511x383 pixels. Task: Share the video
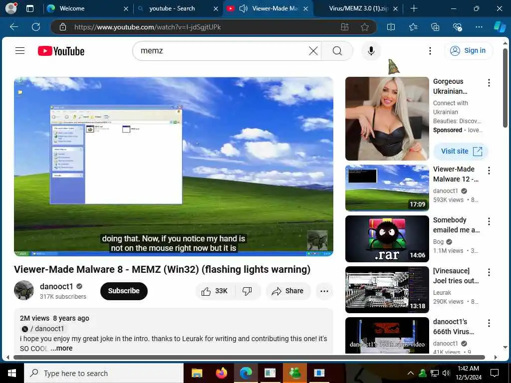pos(288,291)
